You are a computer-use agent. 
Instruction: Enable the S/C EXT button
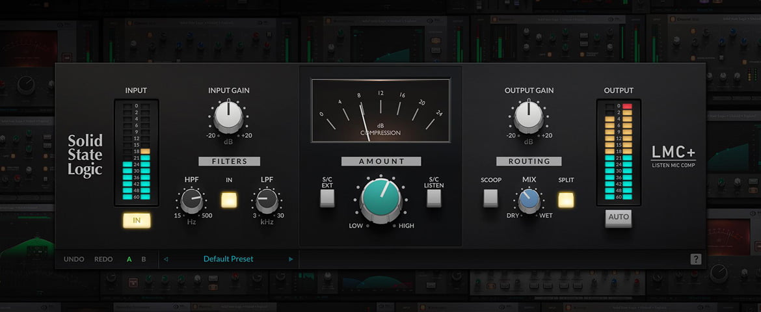click(327, 198)
